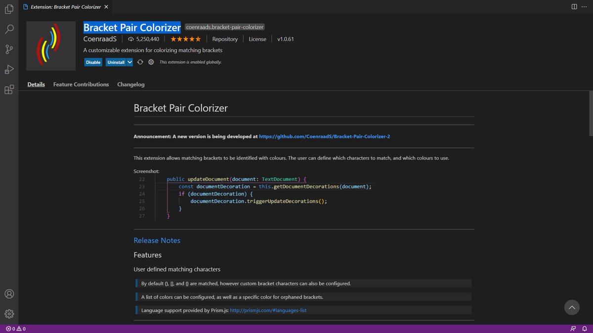Open the Extensions view in activity bar
The height and width of the screenshot is (333, 593).
[x=9, y=90]
